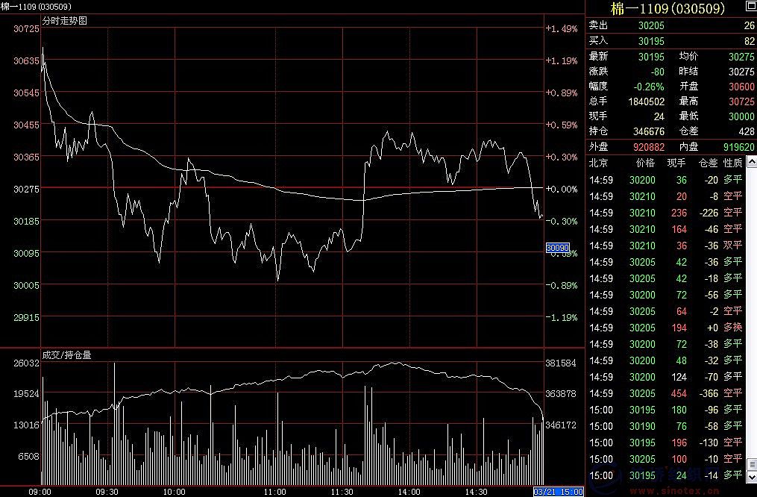
Task: Click the 11:30 time axis marker
Action: point(342,492)
